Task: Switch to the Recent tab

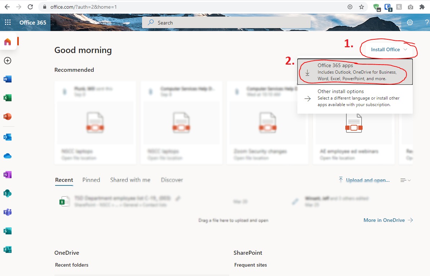Action: pos(64,180)
